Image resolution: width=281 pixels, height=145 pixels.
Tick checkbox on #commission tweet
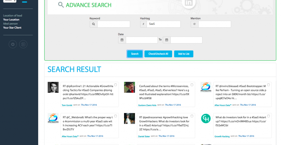[x=116, y=116]
